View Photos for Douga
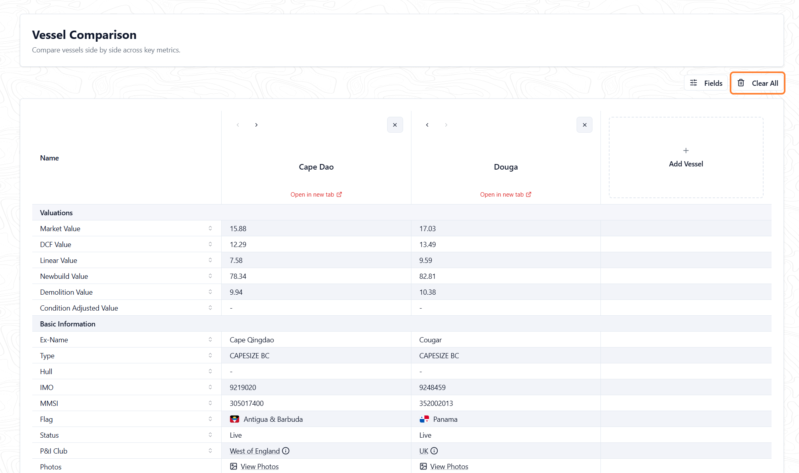Screen dimensions: 799x473 click(x=444, y=466)
